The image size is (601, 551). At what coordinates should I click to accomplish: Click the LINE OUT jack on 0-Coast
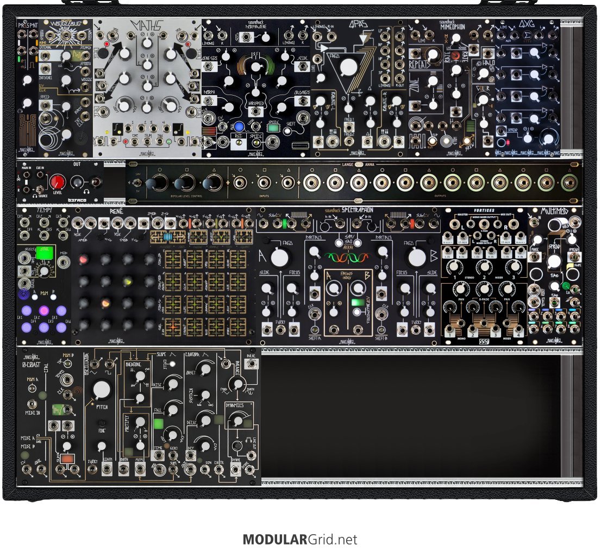click(251, 455)
